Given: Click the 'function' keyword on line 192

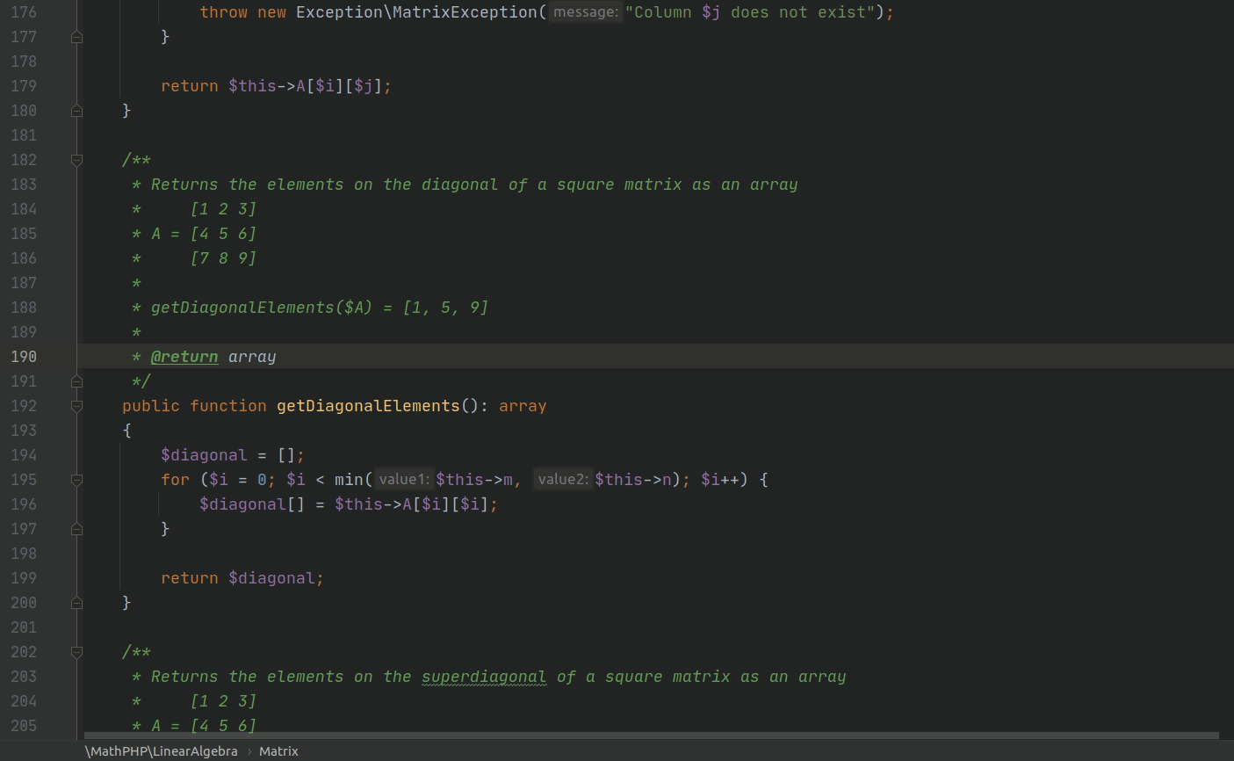Looking at the screenshot, I should [228, 406].
